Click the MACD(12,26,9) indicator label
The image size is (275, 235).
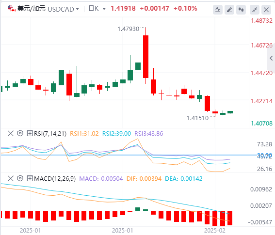point(55,179)
